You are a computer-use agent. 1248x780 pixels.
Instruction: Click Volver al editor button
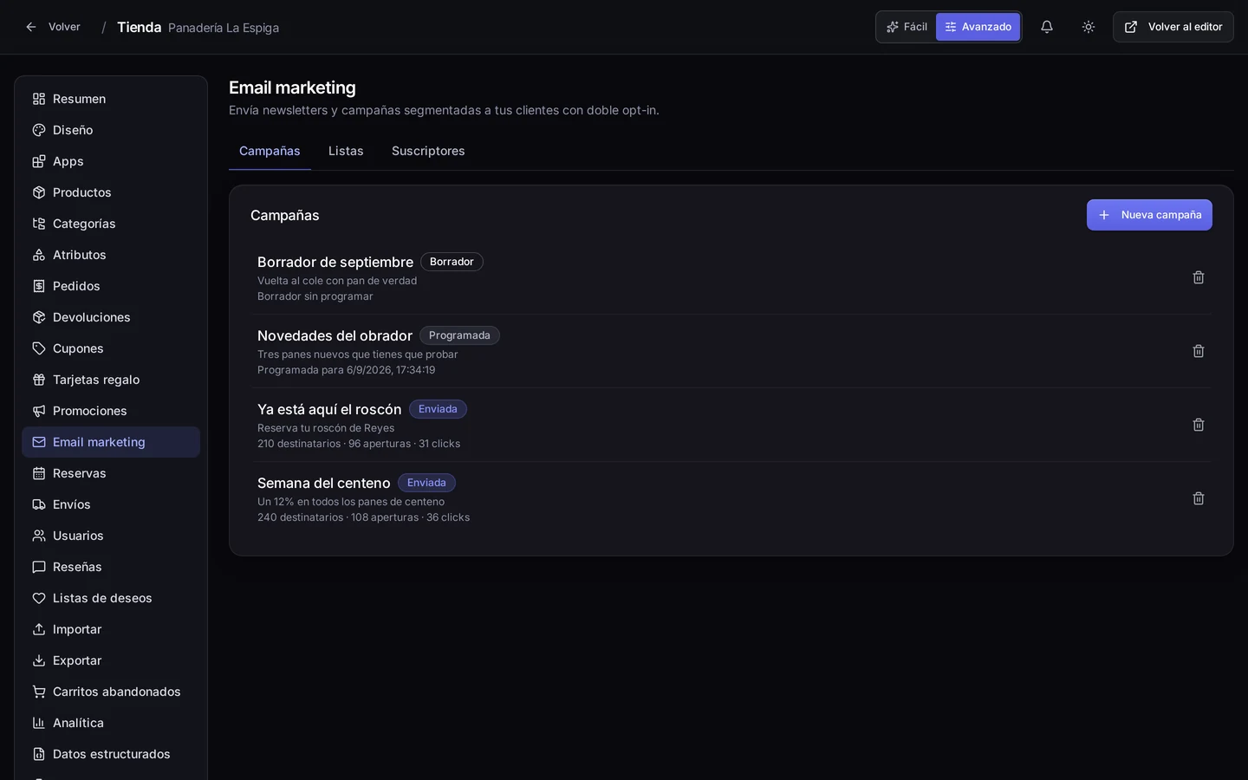click(1173, 27)
